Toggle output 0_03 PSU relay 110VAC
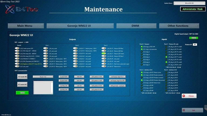 (x=17, y=56)
